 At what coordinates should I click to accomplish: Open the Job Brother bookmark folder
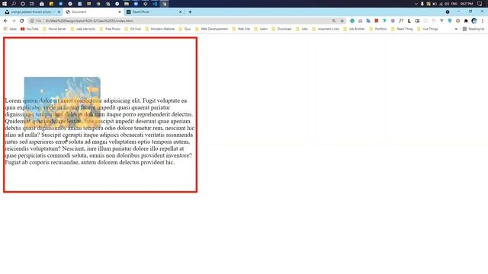(x=354, y=29)
